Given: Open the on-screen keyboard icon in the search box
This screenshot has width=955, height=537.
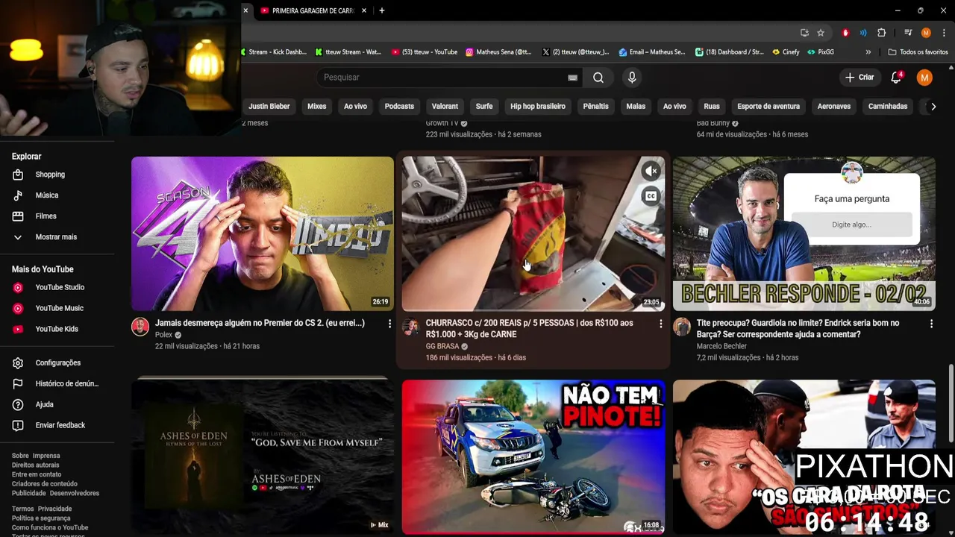Looking at the screenshot, I should tap(572, 78).
